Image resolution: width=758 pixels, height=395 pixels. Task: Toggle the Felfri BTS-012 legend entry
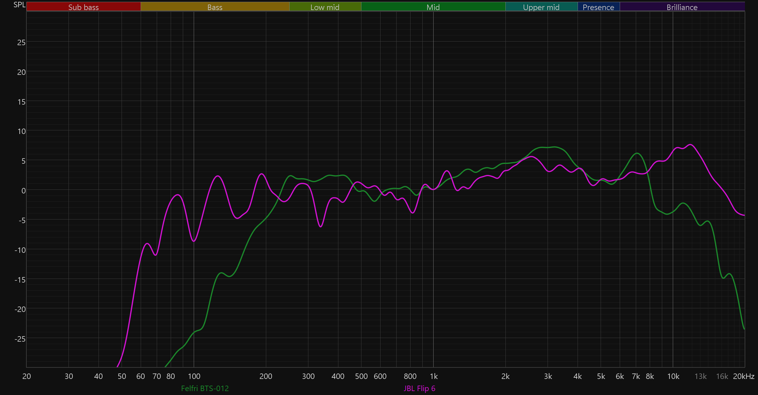coord(205,388)
